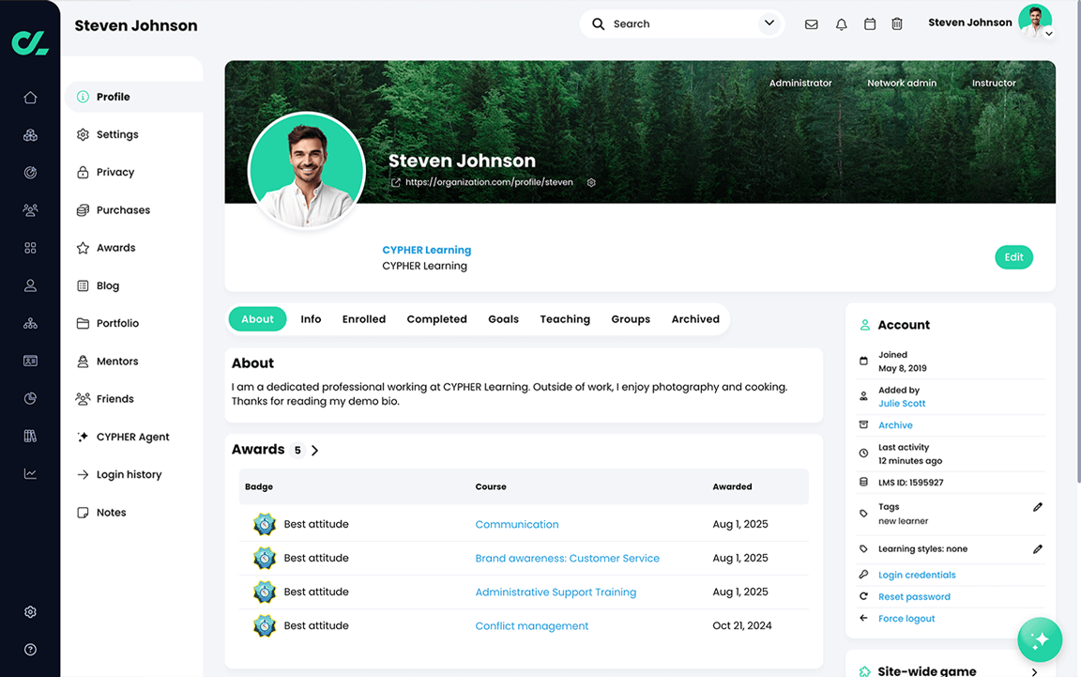Viewport: 1081px width, 677px height.
Task: Open the user menu arrow by avatar
Action: tap(1048, 33)
